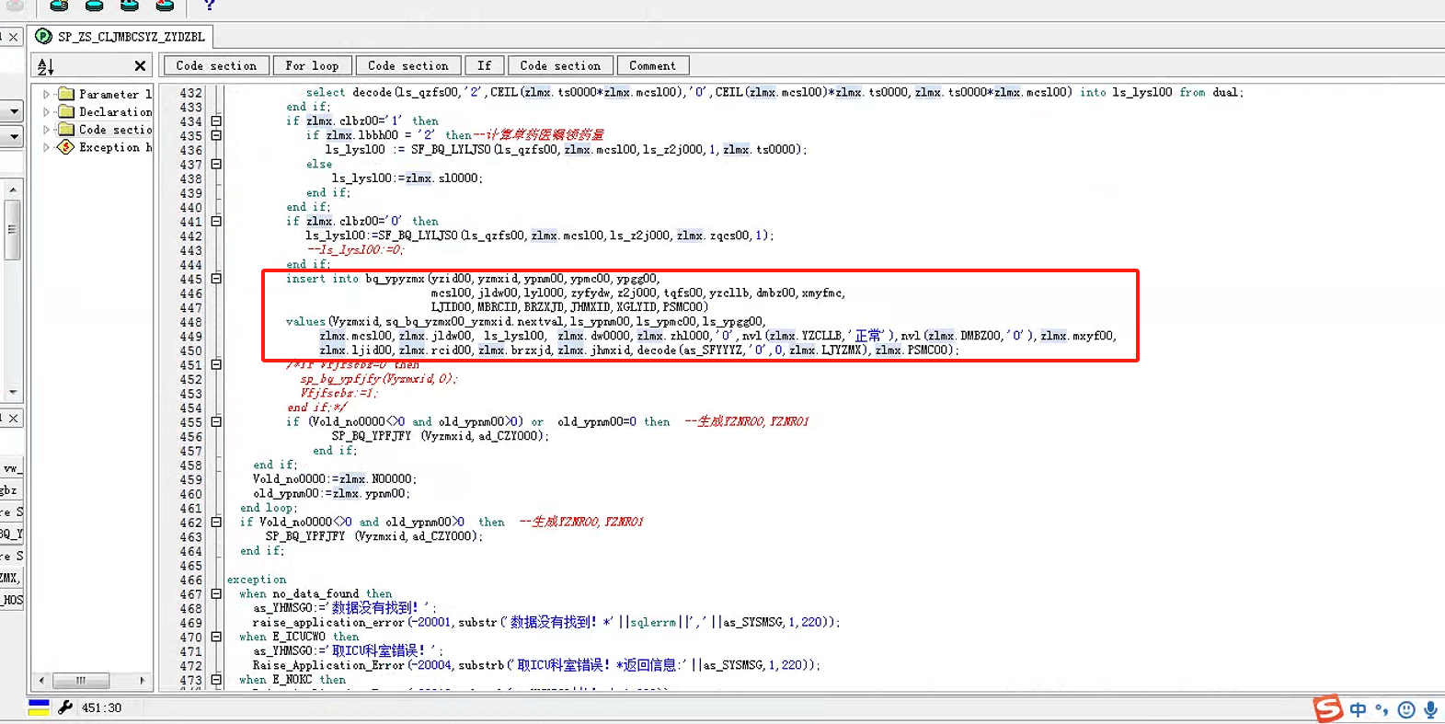Open the lower dropdown arrow on left panel
This screenshot has height=724, width=1445.
point(13,137)
